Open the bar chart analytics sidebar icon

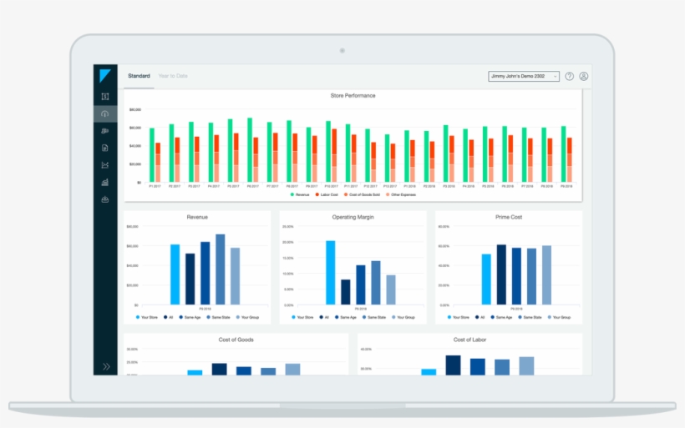105,182
